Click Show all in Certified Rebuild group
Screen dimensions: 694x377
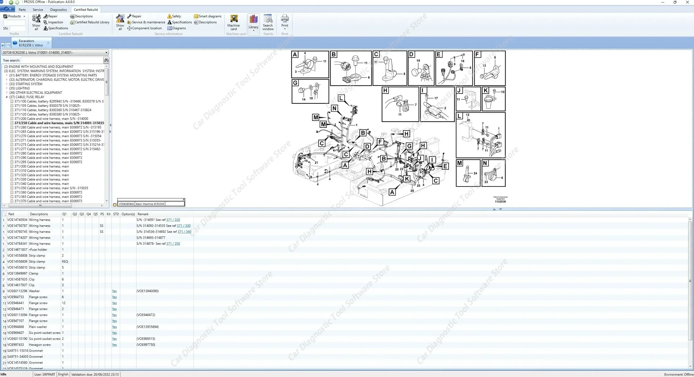pos(36,22)
